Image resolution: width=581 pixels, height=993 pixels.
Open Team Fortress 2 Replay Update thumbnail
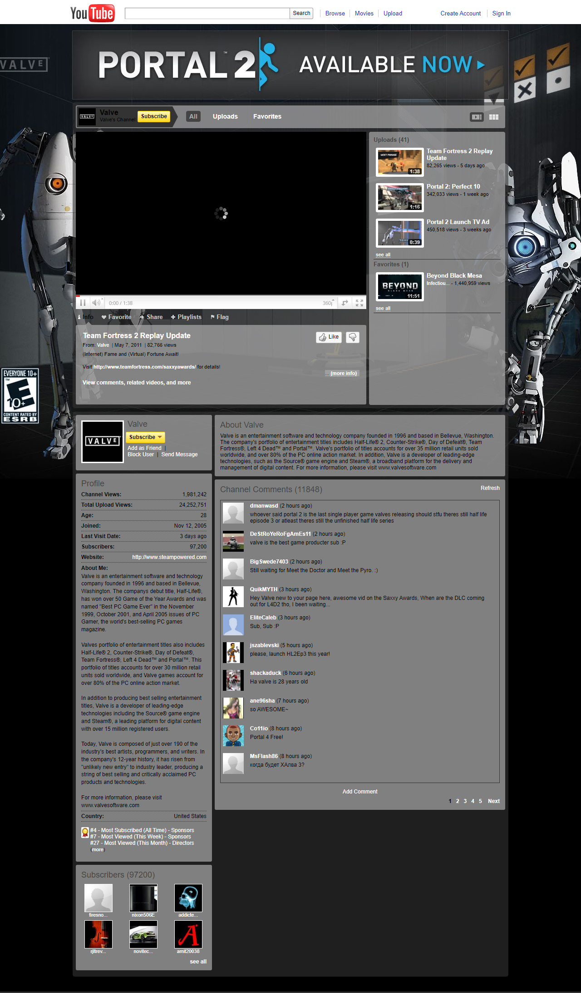[400, 162]
